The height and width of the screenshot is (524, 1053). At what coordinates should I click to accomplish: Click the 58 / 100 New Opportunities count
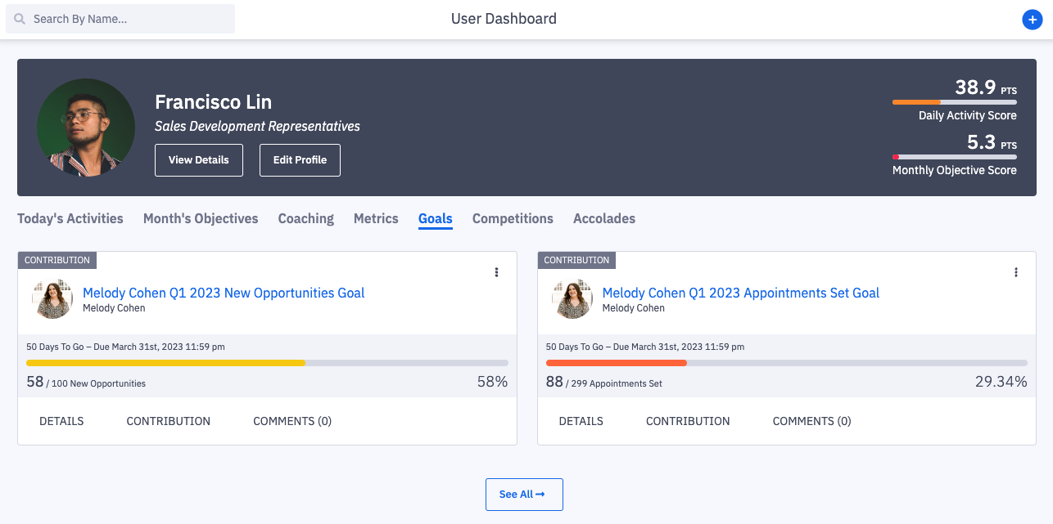(x=86, y=382)
